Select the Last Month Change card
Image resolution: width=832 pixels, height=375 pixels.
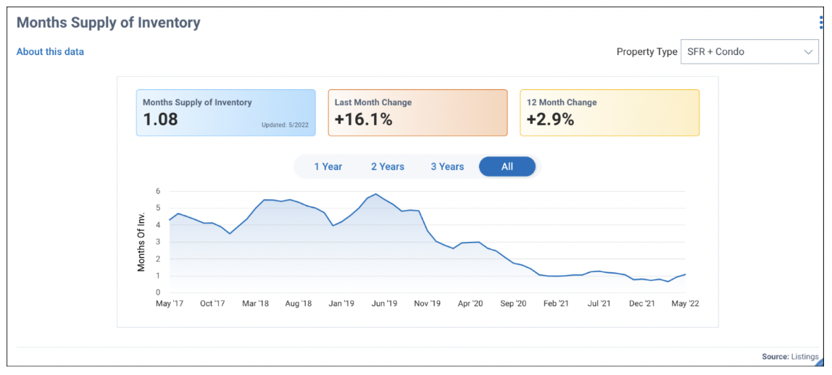pos(417,113)
